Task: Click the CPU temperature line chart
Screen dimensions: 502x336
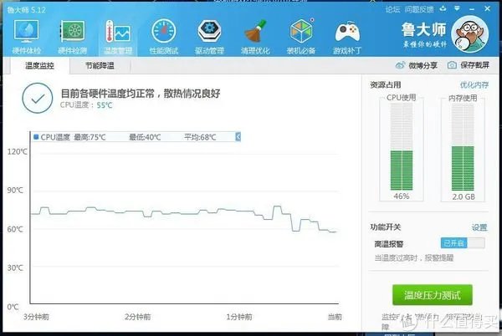Action: [x=184, y=217]
